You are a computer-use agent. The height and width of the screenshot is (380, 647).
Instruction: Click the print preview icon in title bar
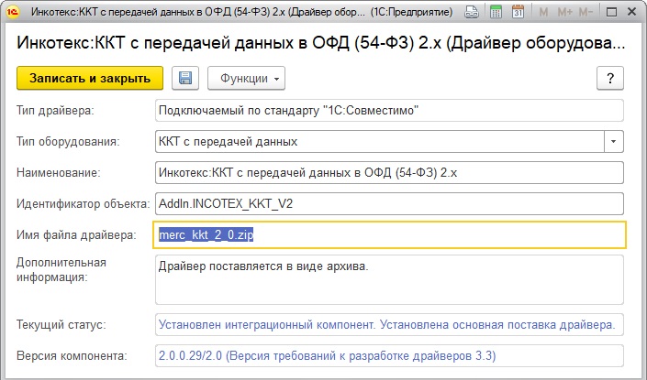pos(472,12)
